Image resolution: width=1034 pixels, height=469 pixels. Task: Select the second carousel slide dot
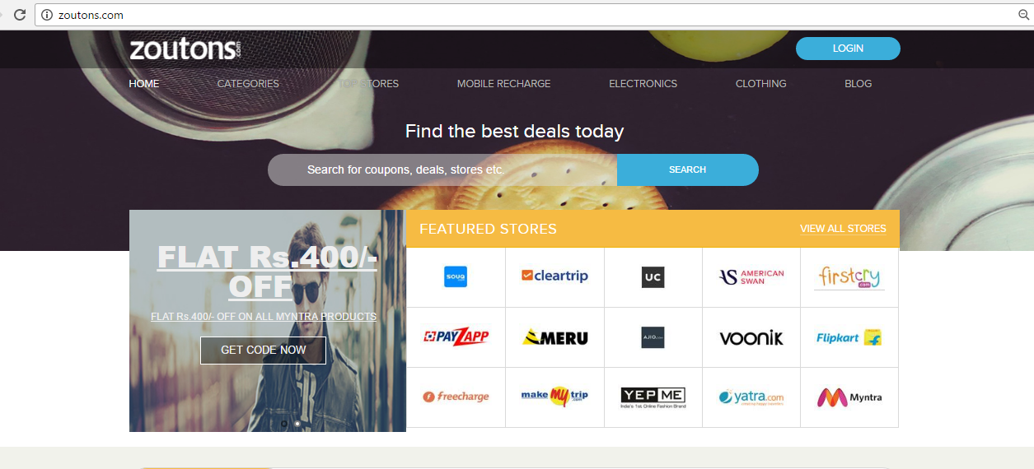click(297, 424)
